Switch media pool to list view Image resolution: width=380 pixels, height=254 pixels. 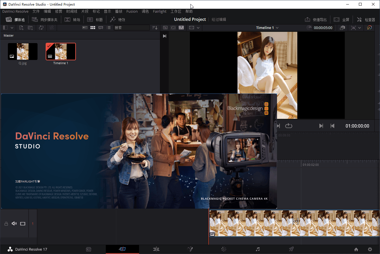point(109,28)
